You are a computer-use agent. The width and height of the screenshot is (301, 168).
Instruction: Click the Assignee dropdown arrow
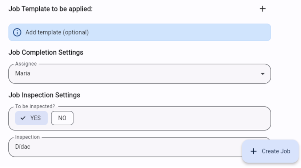coord(262,74)
